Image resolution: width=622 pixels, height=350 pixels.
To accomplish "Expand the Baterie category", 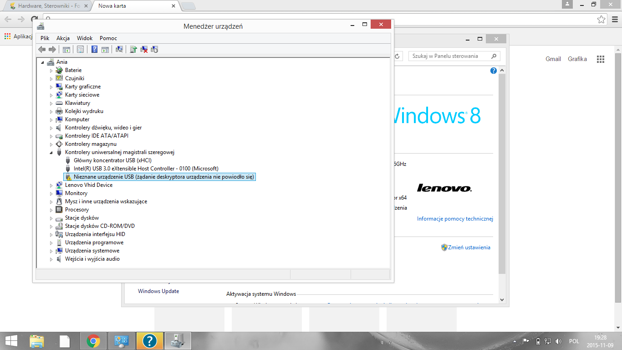I will pos(51,71).
